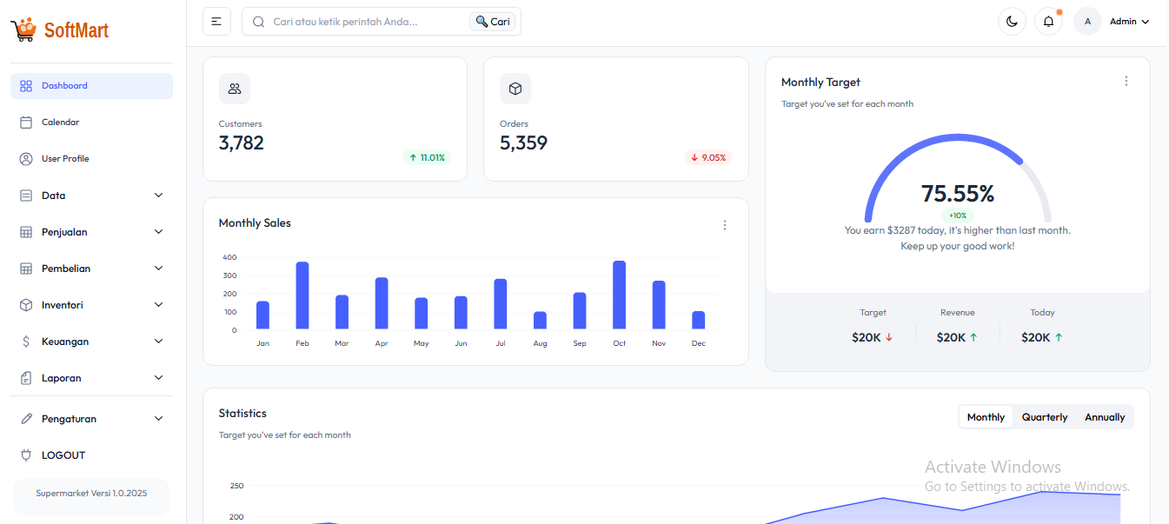Select the User Profile icon

[x=24, y=158]
